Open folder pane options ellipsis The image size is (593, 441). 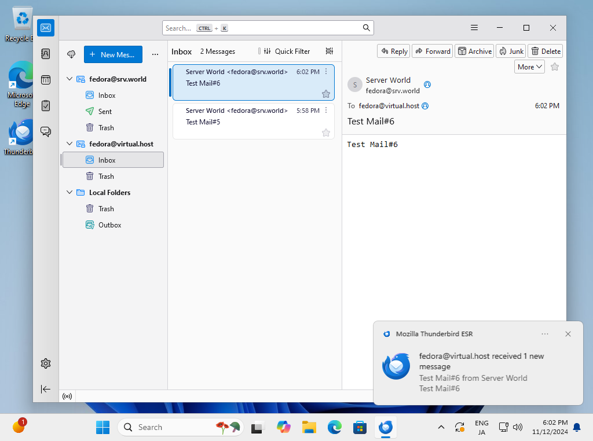click(x=155, y=54)
